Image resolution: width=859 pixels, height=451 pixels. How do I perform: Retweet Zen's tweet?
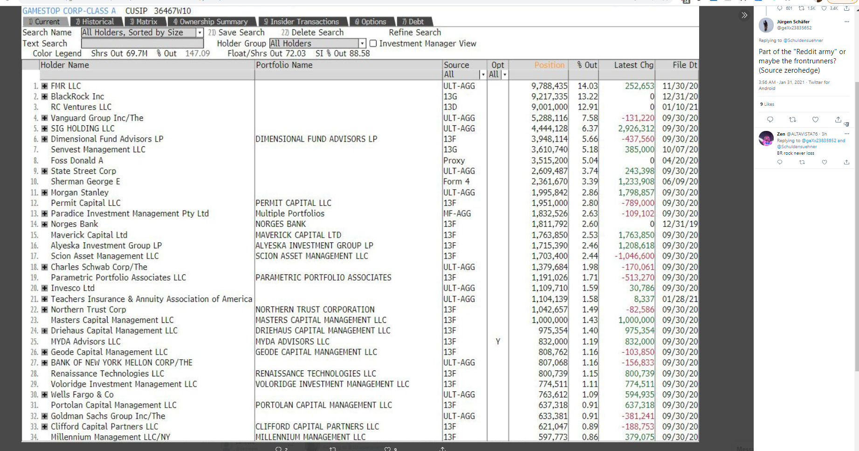[x=802, y=162]
